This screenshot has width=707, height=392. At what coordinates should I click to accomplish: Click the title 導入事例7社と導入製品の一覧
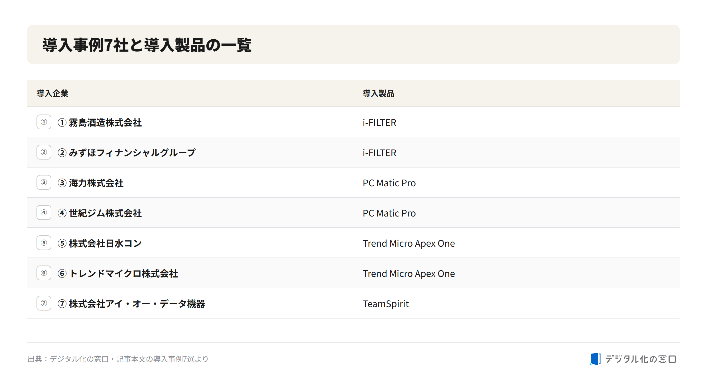point(147,45)
